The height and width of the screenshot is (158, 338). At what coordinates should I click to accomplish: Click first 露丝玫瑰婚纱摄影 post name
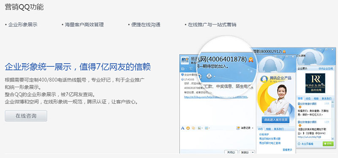point(307,104)
